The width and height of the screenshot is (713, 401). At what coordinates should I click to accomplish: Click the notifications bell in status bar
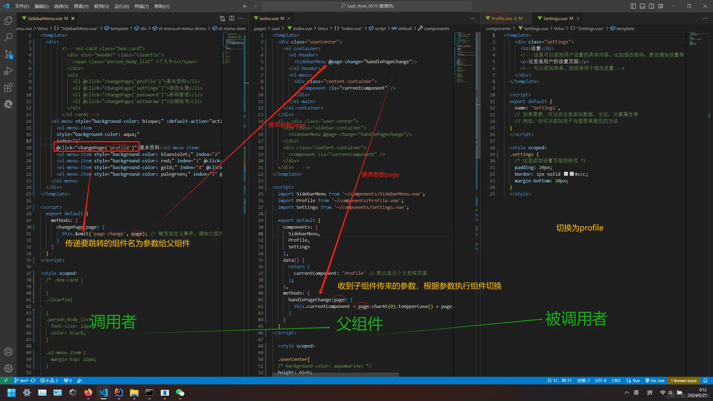click(705, 380)
